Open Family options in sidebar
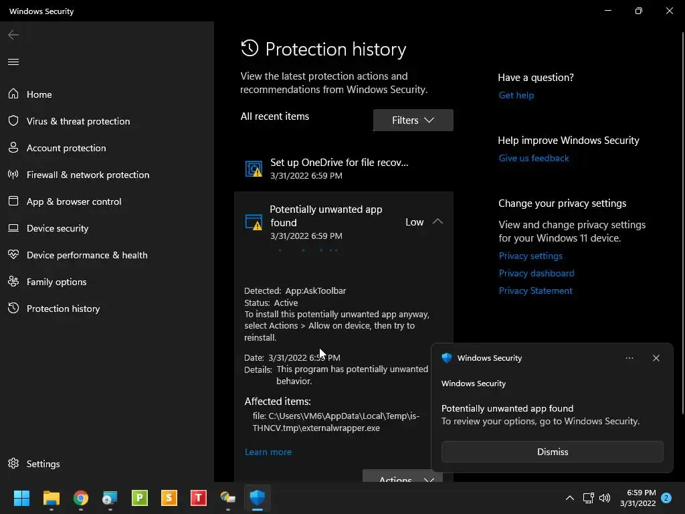This screenshot has height=514, width=685. pyautogui.click(x=56, y=282)
